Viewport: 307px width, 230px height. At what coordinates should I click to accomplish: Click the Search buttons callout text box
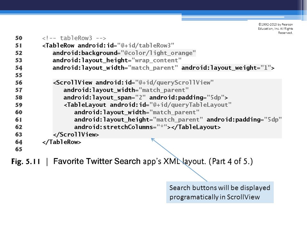[220, 192]
